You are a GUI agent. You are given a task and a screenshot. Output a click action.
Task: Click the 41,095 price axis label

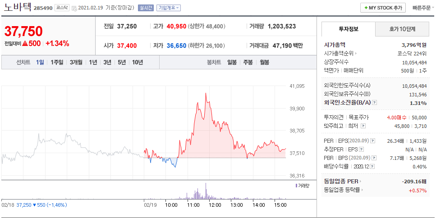click(297, 86)
